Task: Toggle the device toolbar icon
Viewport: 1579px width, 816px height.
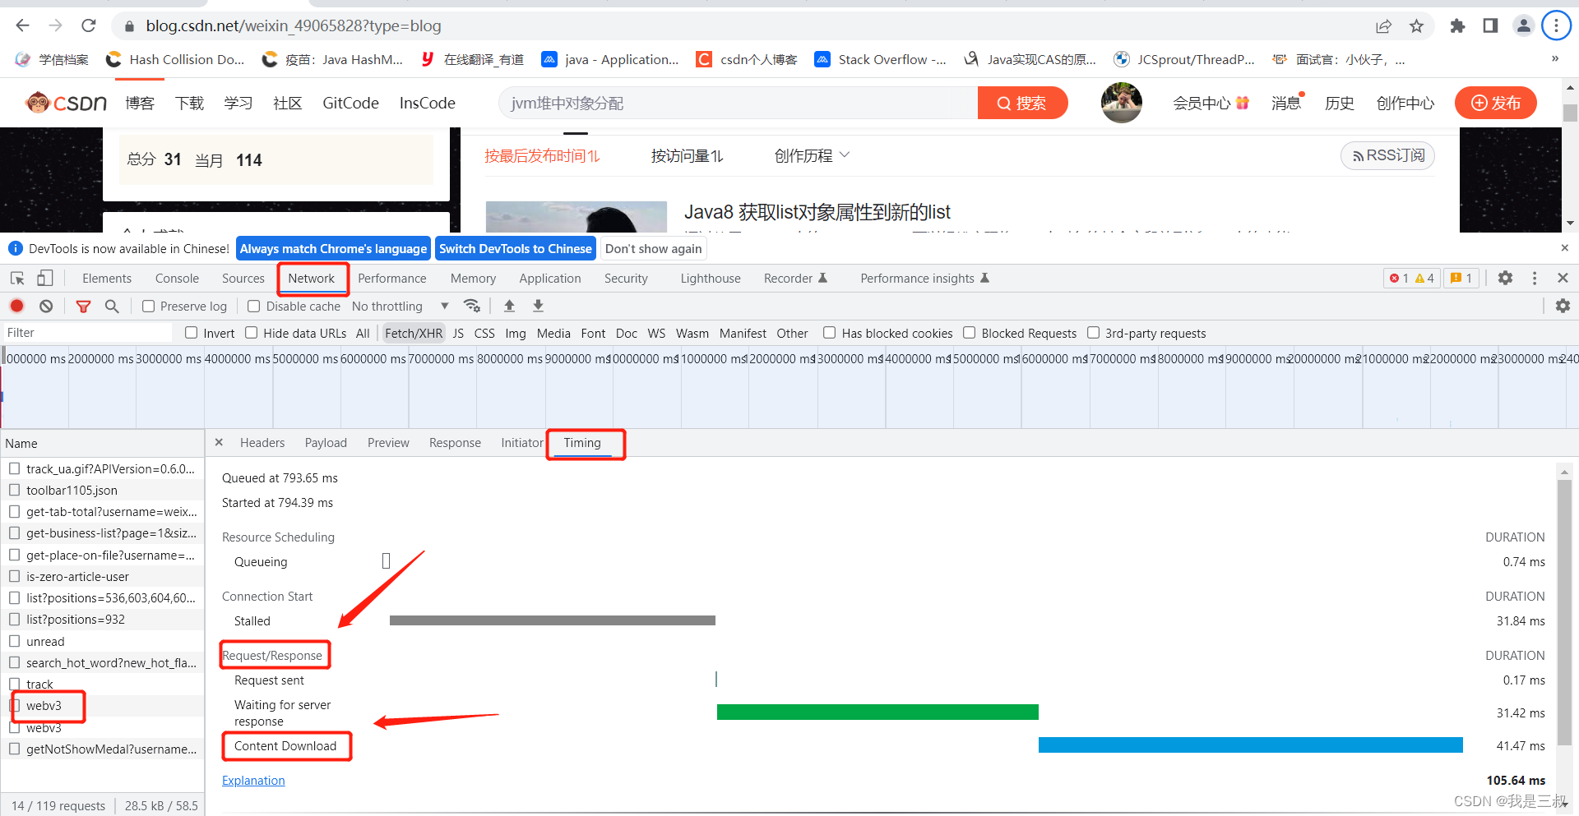Action: (44, 278)
